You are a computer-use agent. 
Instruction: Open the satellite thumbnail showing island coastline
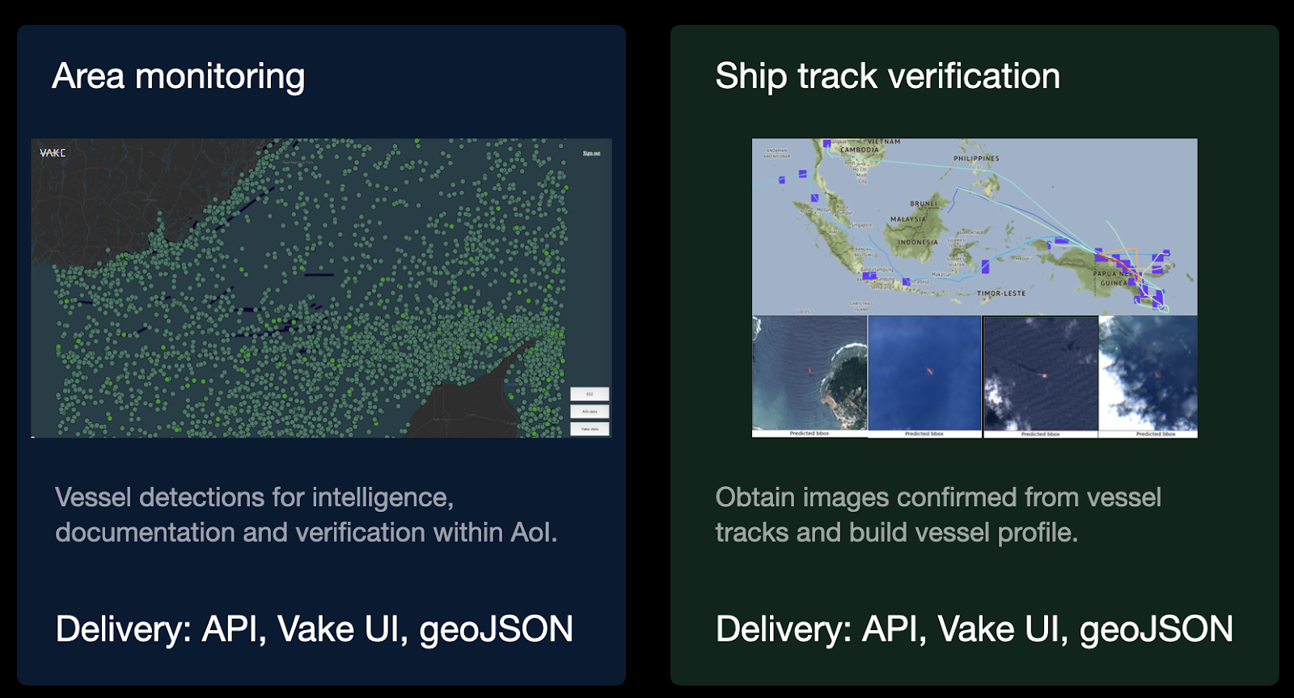point(810,373)
